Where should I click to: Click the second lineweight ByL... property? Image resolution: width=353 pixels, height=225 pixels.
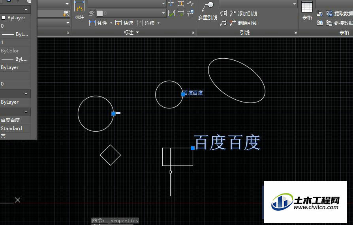[x=15, y=59]
